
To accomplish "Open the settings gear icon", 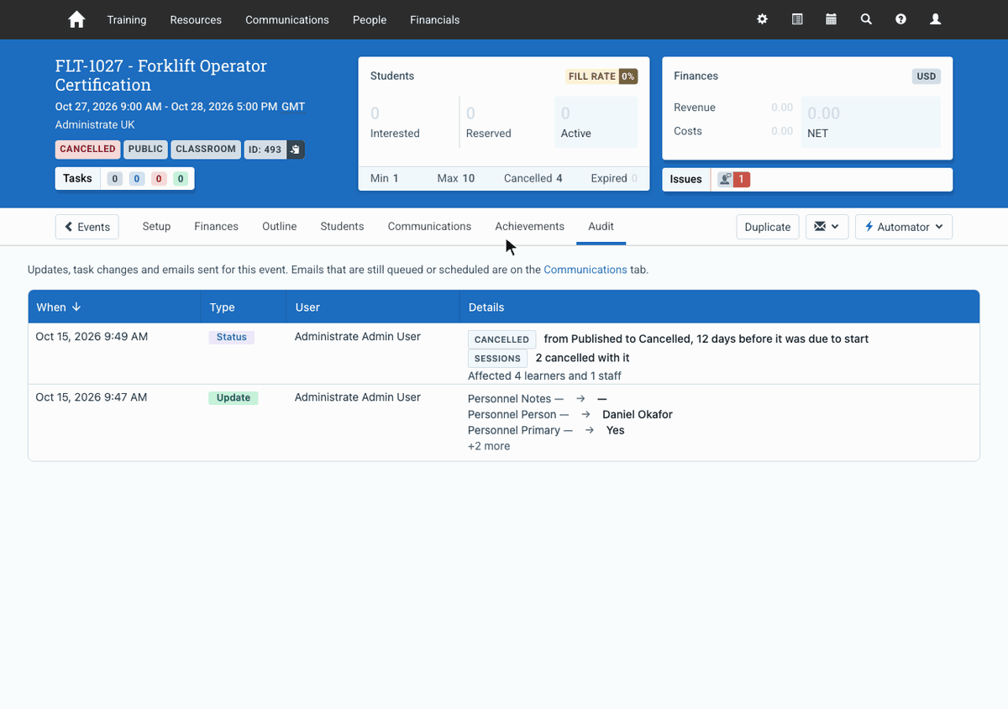I will 762,19.
